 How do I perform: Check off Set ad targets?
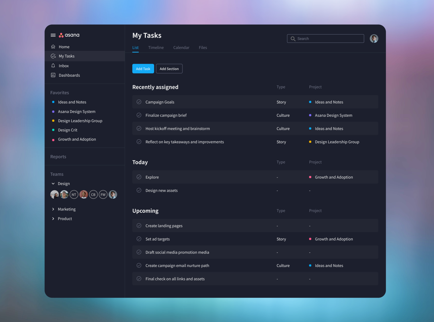139,239
